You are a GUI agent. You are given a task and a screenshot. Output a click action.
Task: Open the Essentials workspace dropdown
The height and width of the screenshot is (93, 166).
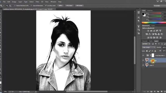point(160,6)
